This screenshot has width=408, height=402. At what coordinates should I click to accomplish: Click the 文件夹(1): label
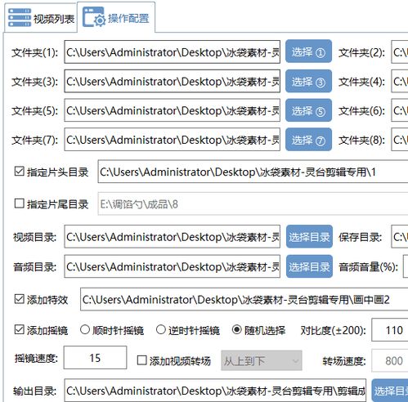(x=34, y=52)
